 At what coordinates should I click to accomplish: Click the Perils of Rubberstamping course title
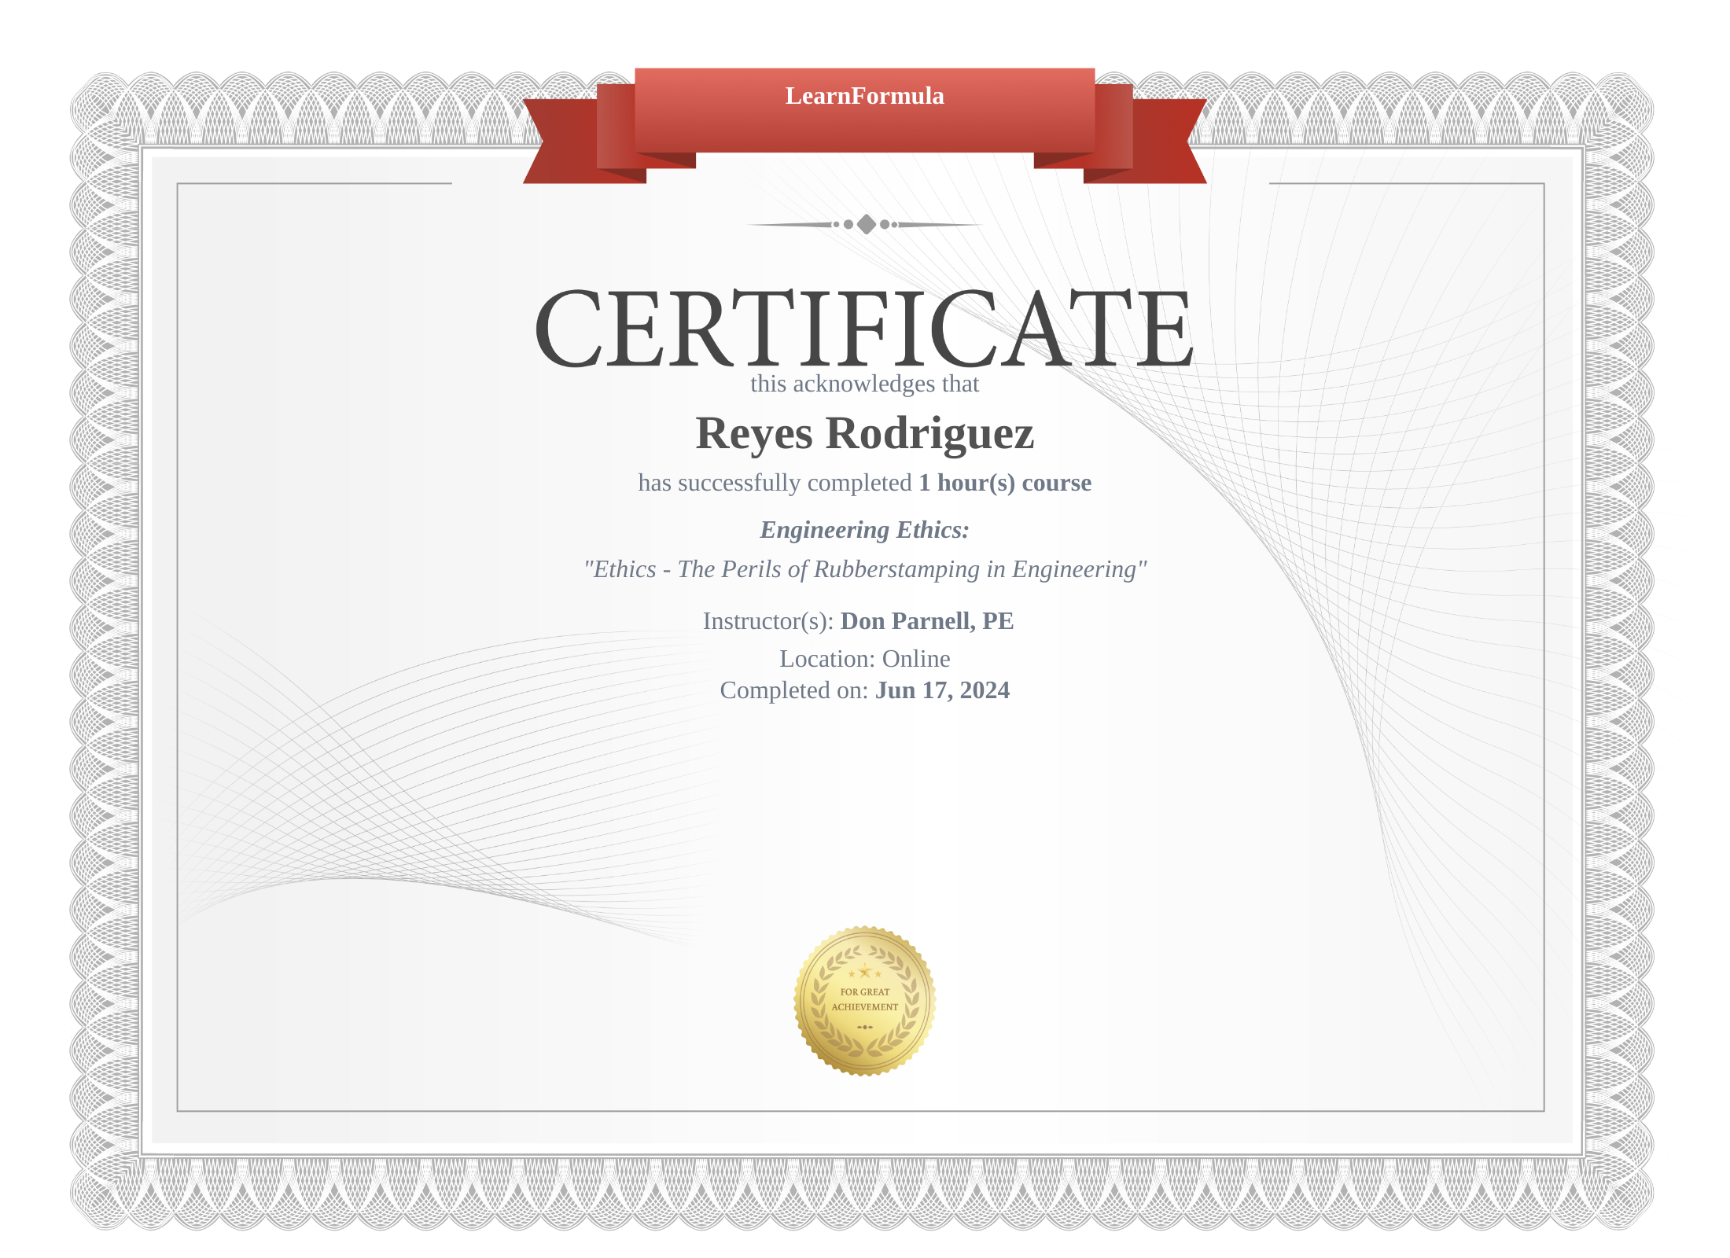[x=865, y=569]
